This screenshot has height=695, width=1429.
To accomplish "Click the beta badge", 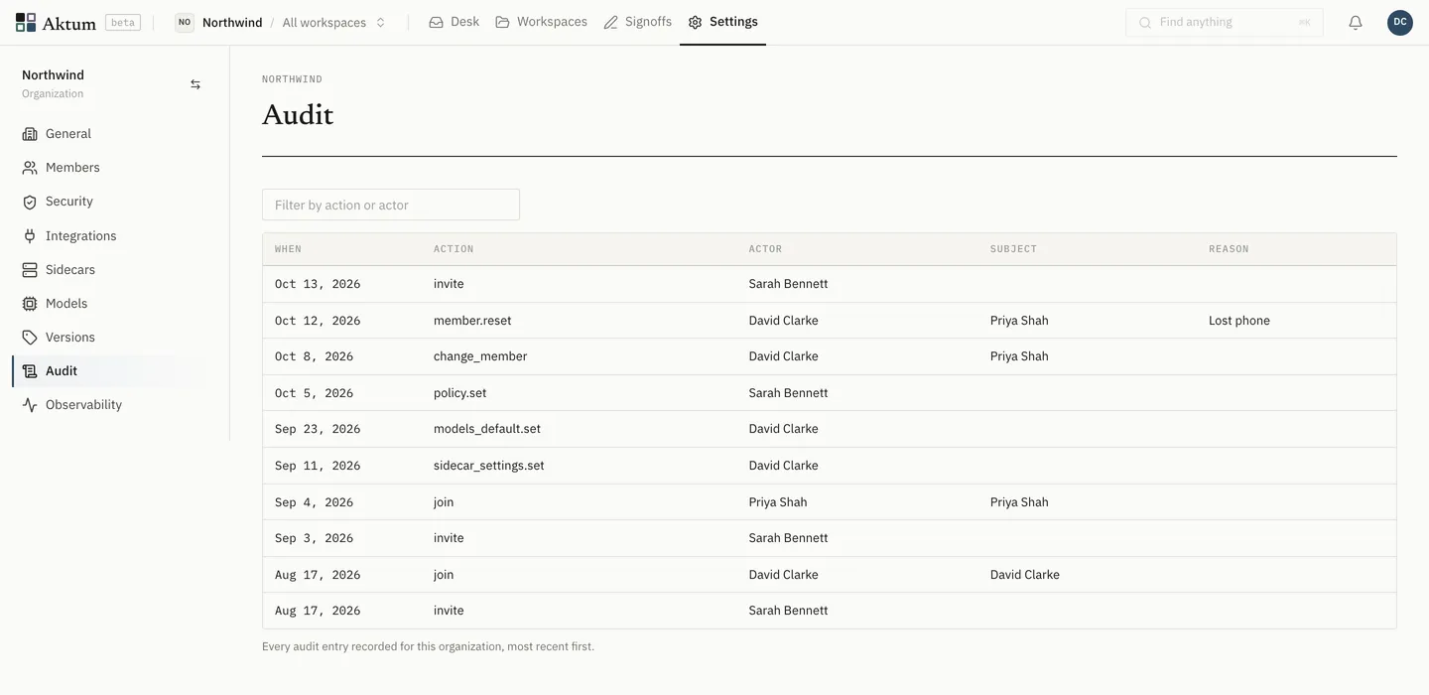I will tap(123, 22).
